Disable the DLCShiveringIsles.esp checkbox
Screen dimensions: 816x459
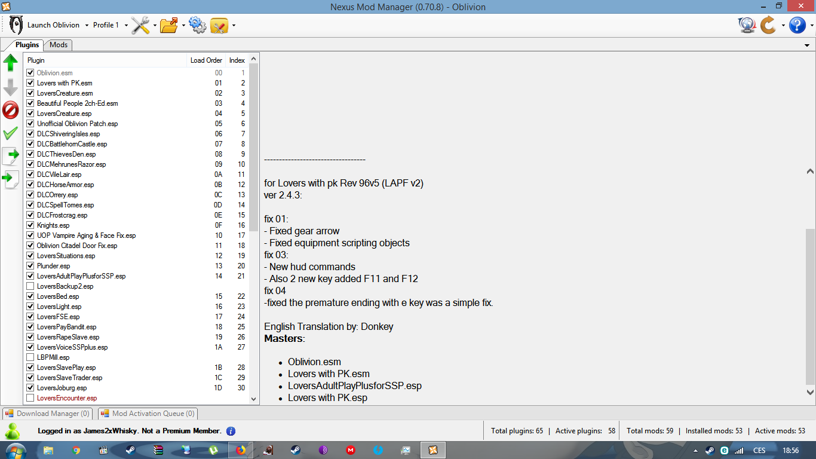pos(30,134)
